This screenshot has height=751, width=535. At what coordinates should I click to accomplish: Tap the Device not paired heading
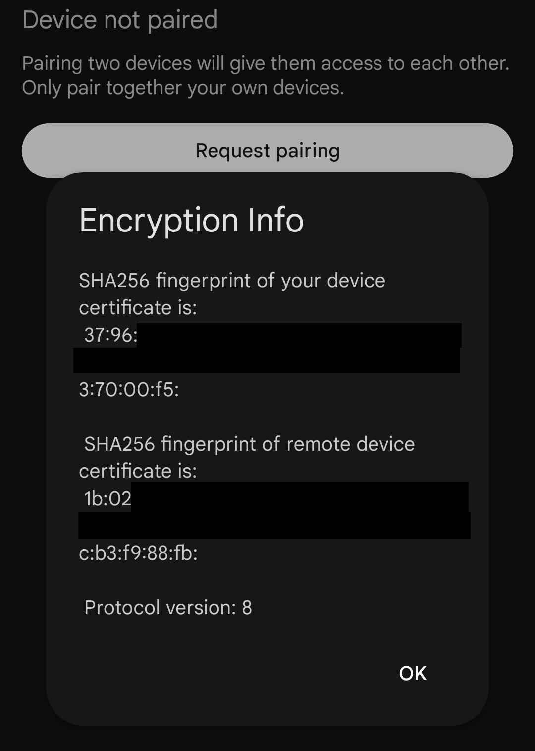(x=120, y=20)
